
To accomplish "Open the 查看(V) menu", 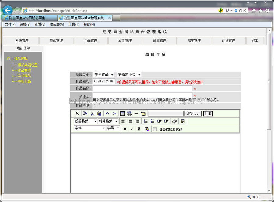I will pyautogui.click(x=39, y=24).
